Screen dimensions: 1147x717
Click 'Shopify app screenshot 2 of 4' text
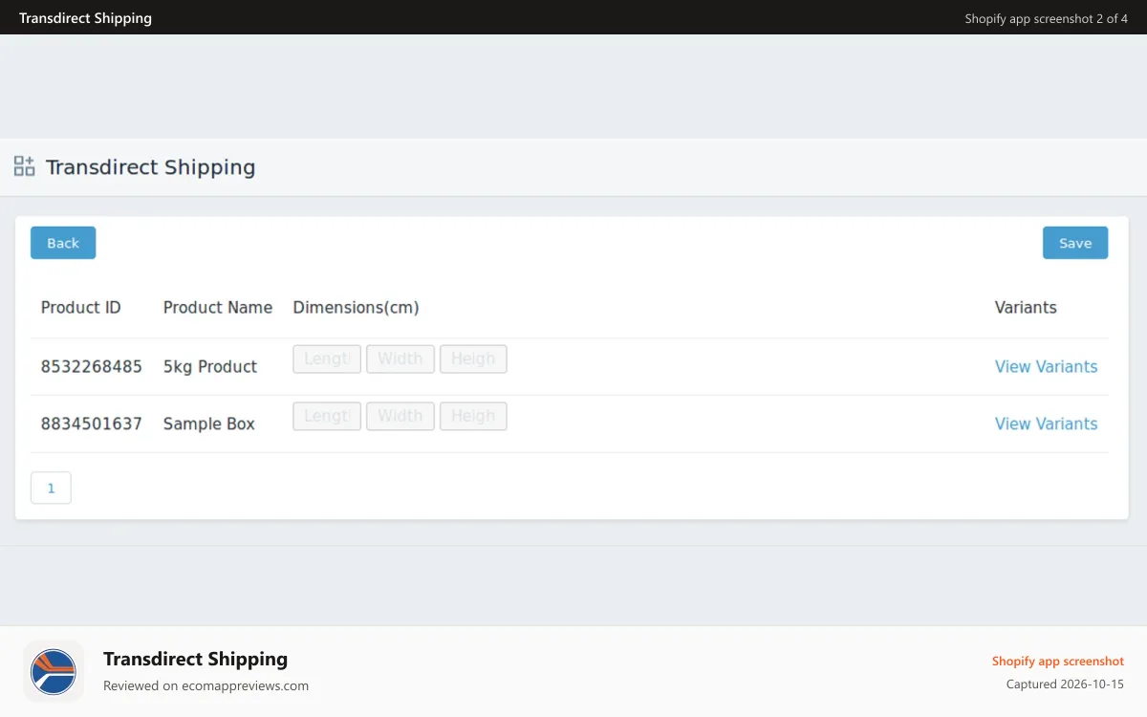pyautogui.click(x=1047, y=18)
